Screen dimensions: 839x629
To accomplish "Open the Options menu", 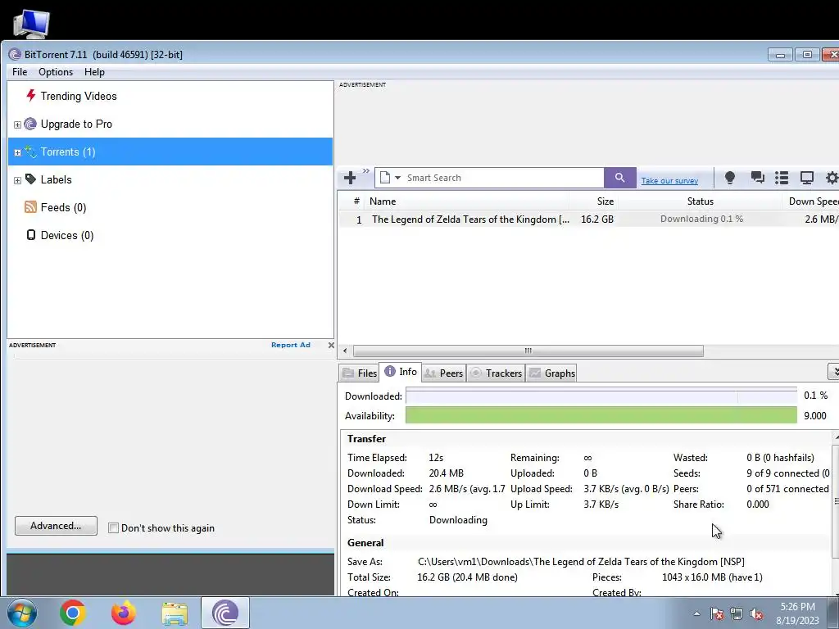I will pos(56,72).
